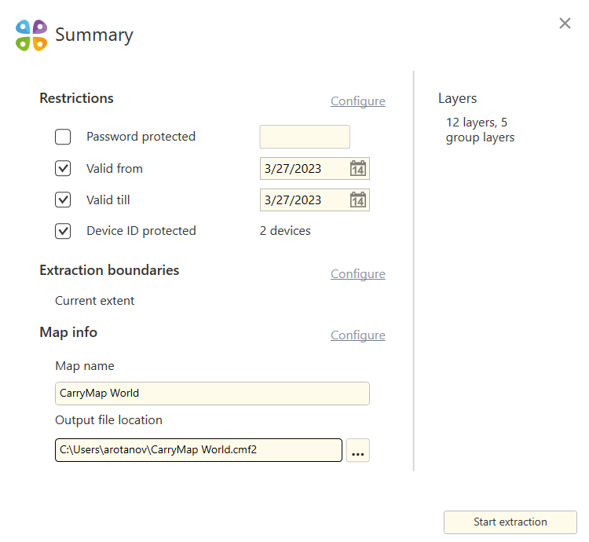
Task: Click the Output file location path field
Action: point(199,450)
